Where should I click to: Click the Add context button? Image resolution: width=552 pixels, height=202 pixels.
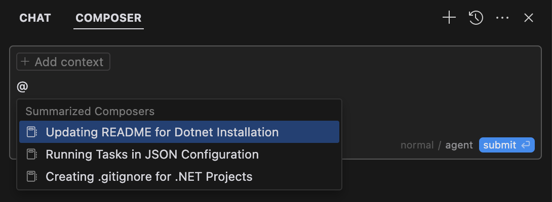tap(63, 62)
